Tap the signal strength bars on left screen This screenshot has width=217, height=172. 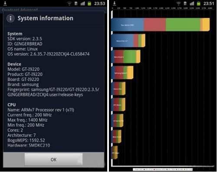pyautogui.click(x=83, y=3)
